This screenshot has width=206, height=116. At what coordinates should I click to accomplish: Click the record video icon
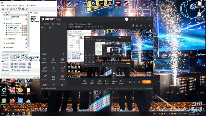coord(130,82)
